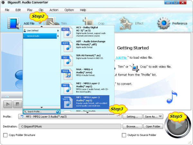Screen dimensions: 193x145
Task: Minimize the Bigasoft Audio Converter window
Action: (x=168, y=3)
